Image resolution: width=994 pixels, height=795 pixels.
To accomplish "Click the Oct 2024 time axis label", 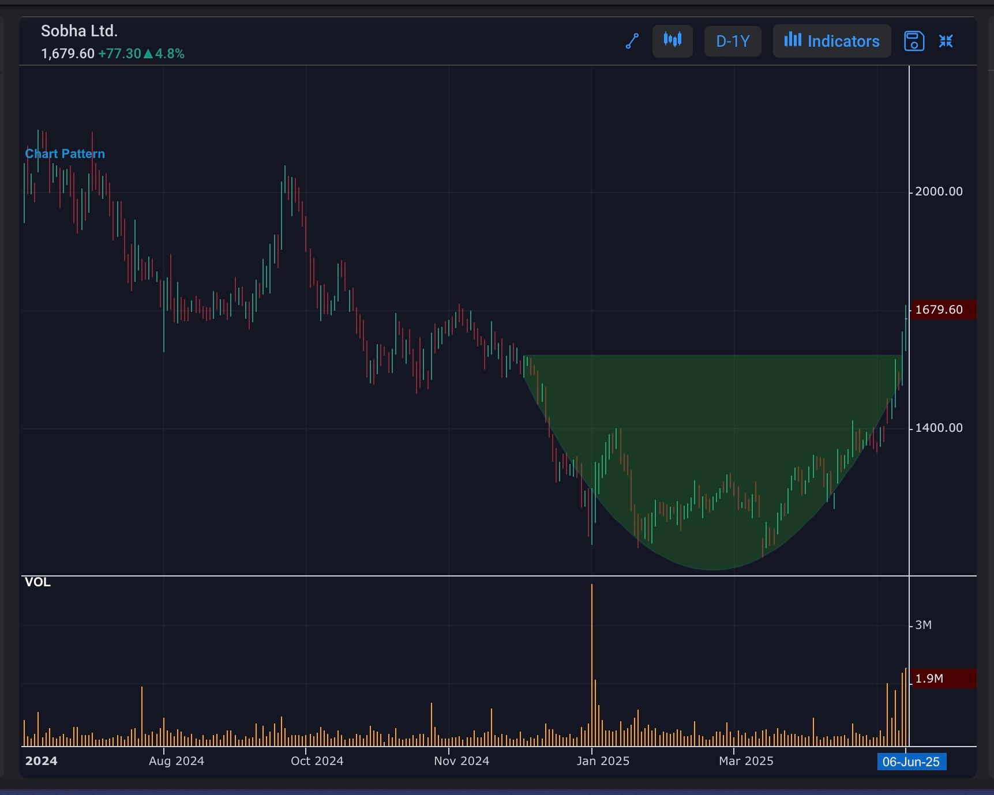I will 317,761.
